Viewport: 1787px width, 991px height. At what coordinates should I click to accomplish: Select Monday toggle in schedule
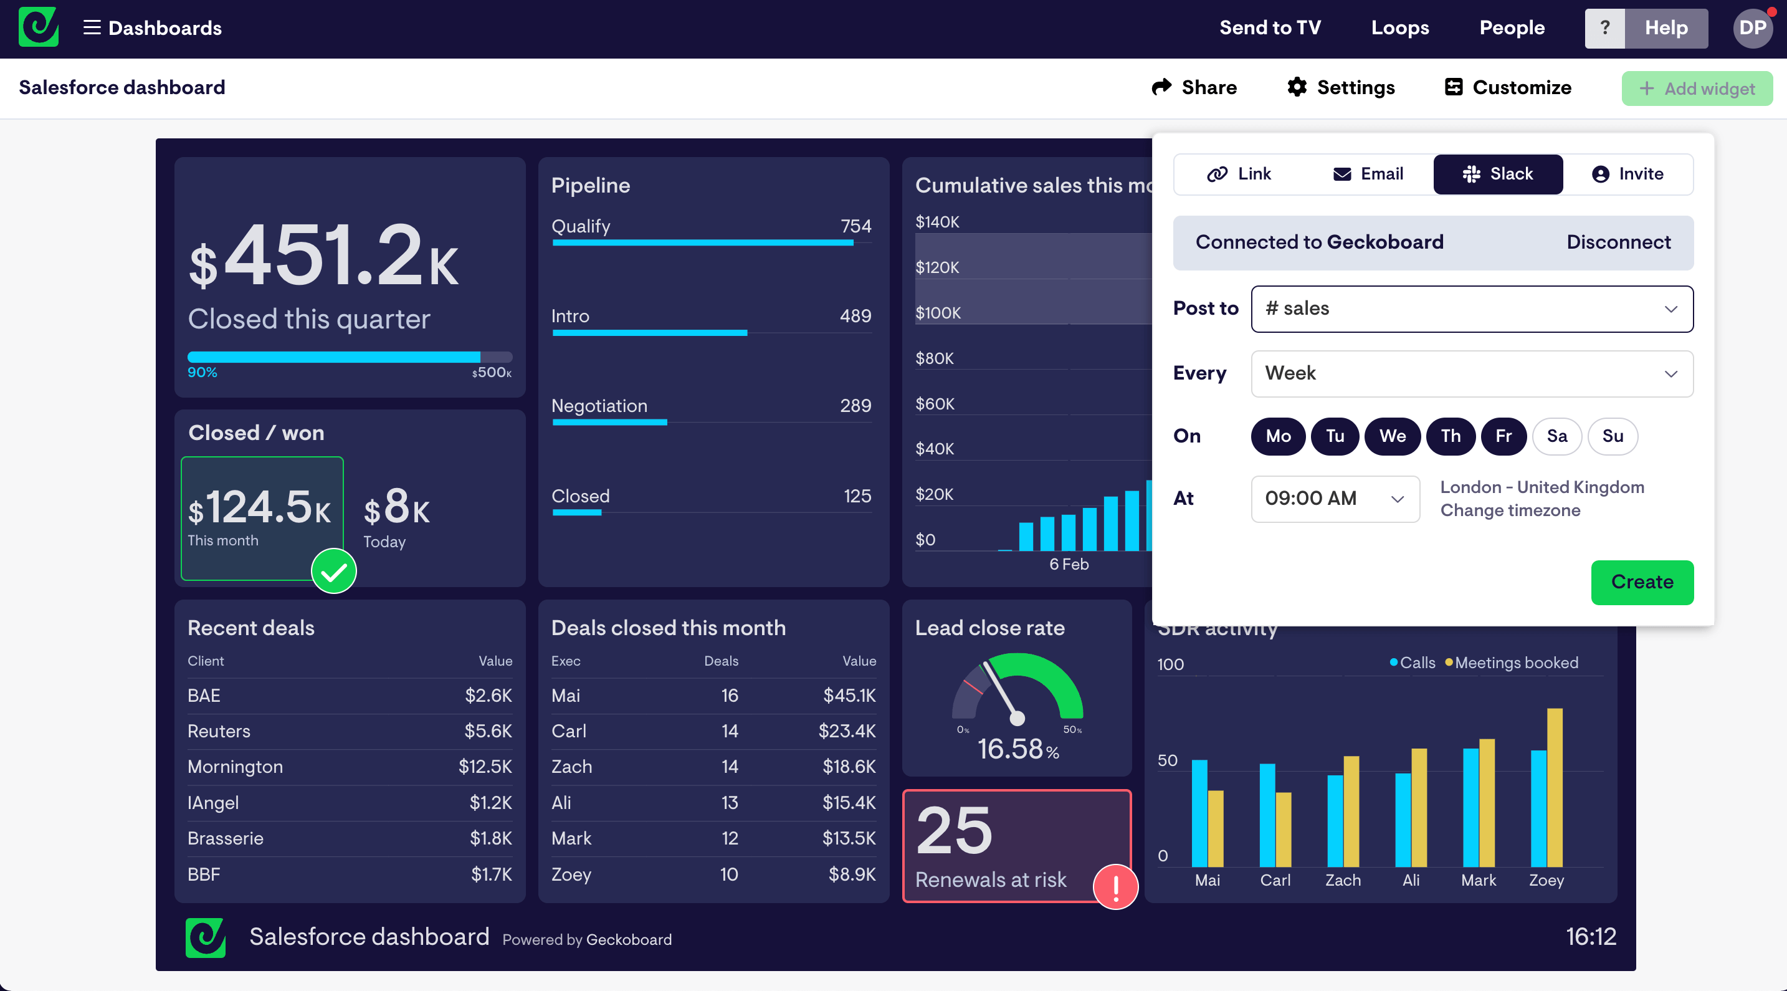tap(1279, 436)
